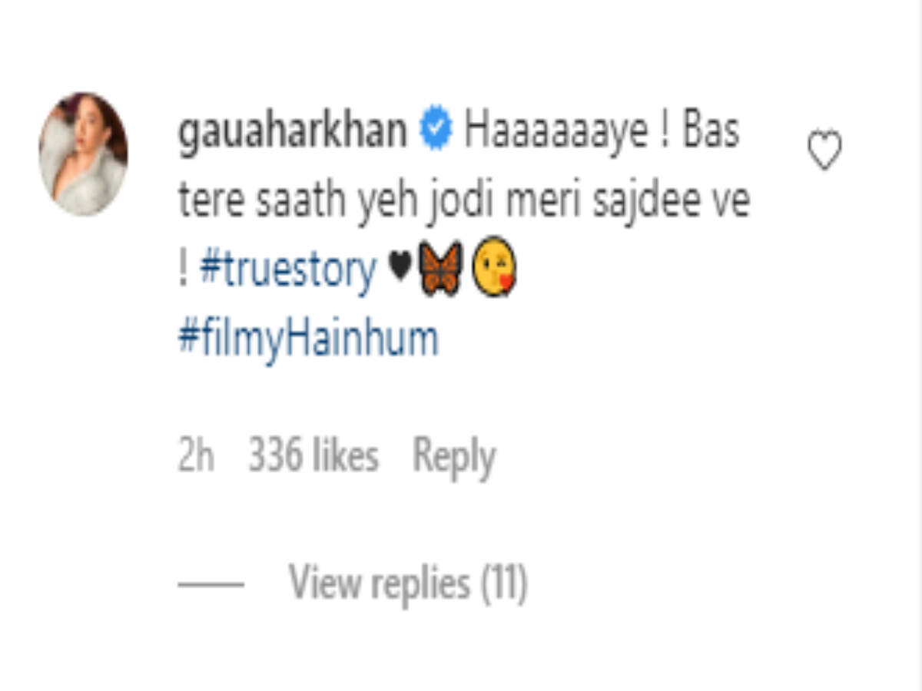922x691 pixels.
Task: Open the #filmyHainhum hashtag
Action: tap(308, 337)
